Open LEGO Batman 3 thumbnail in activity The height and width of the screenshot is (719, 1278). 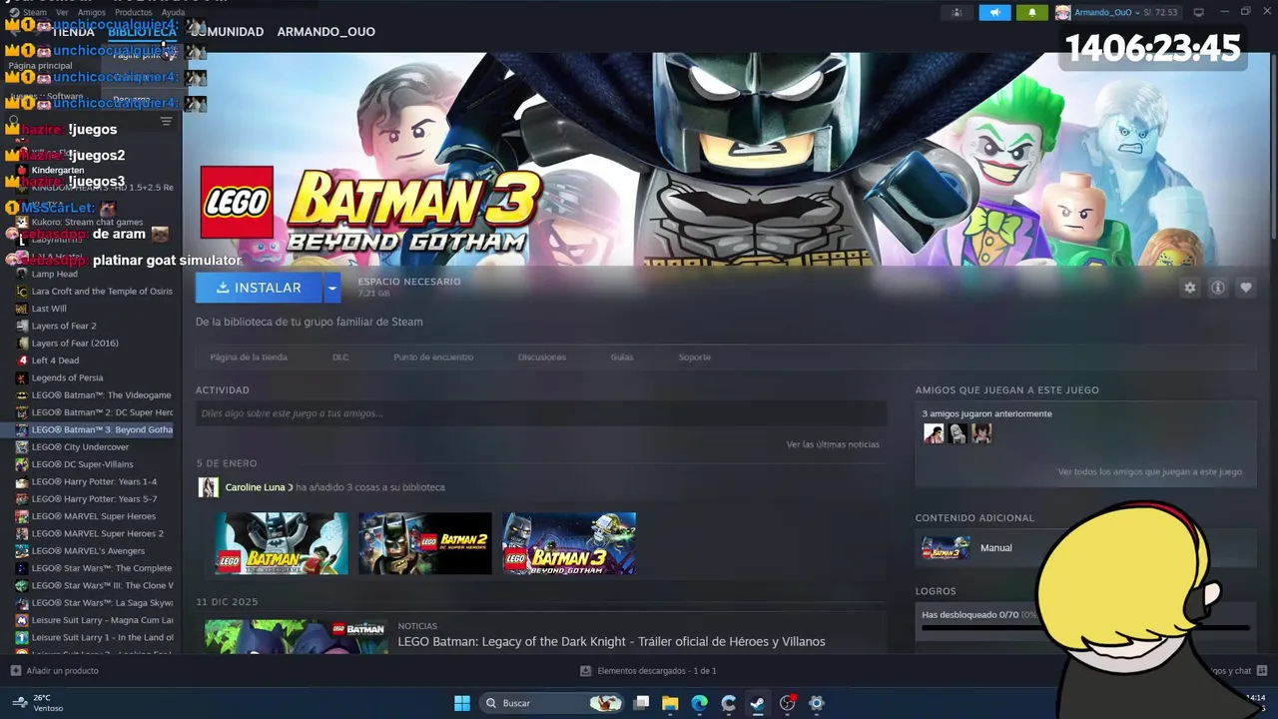[x=569, y=543]
